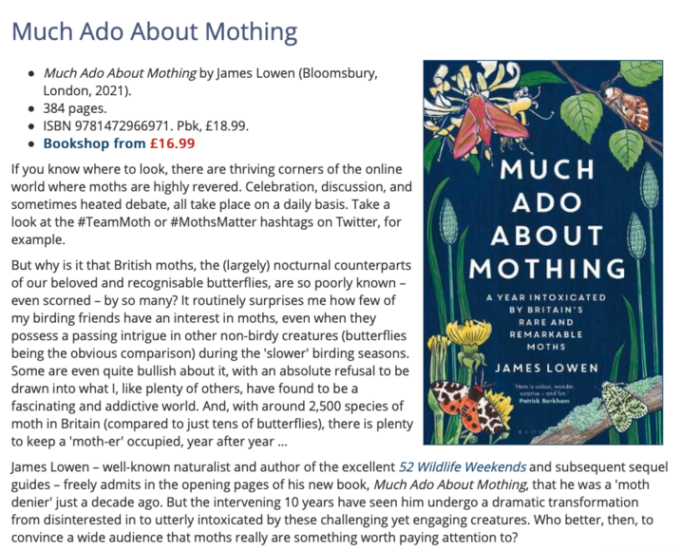Click the brown moth on the twig
The width and height of the screenshot is (680, 550).
tap(629, 105)
